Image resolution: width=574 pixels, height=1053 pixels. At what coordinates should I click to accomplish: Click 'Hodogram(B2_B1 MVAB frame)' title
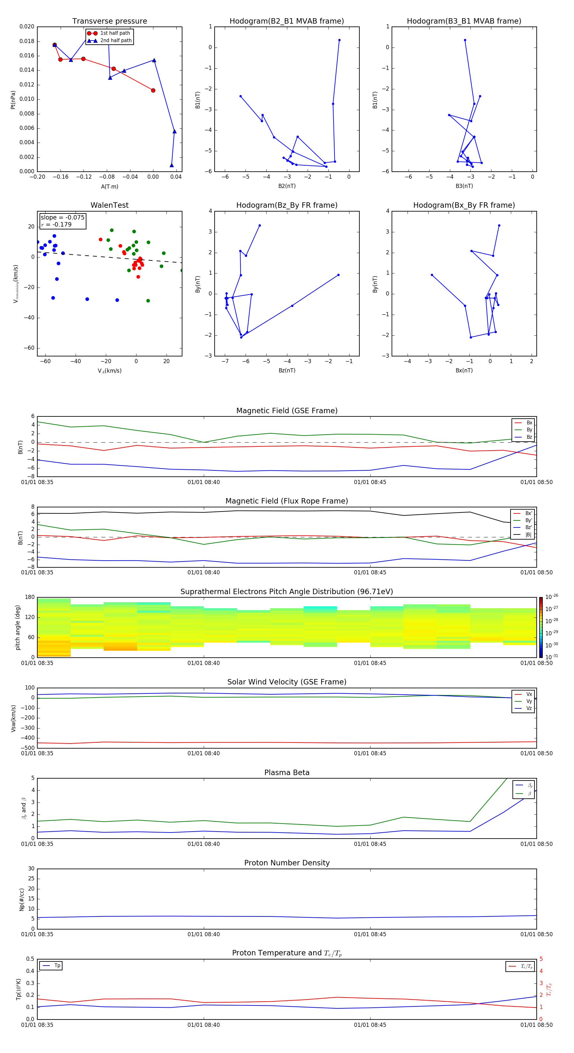tap(287, 21)
